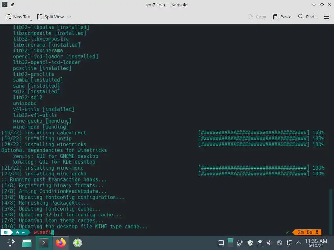
Task: Click '(20/22) installing winetricks' text
Action: 44,144
